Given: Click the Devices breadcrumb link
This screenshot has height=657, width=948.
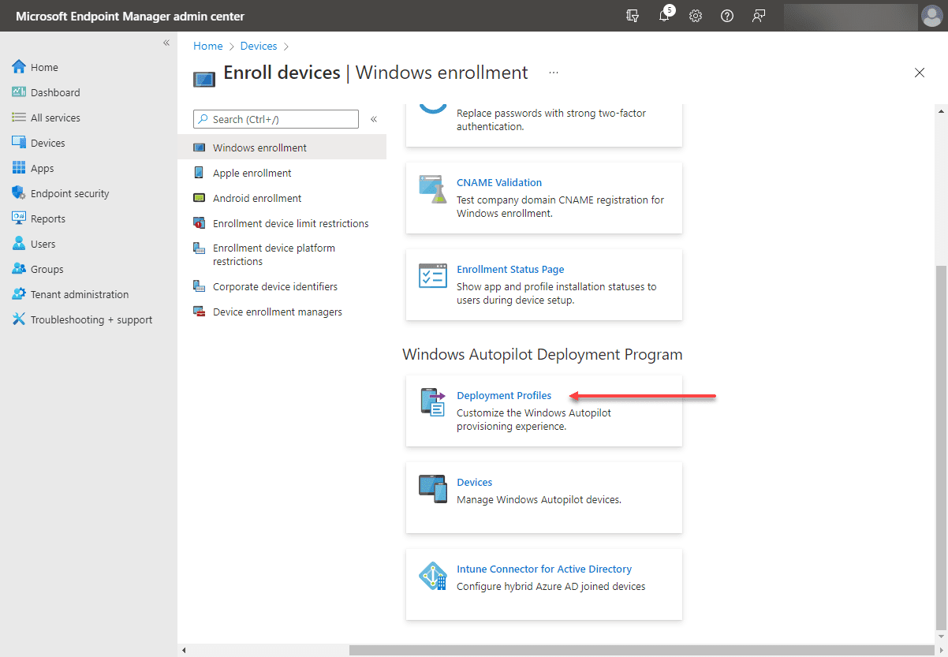Looking at the screenshot, I should (x=258, y=46).
